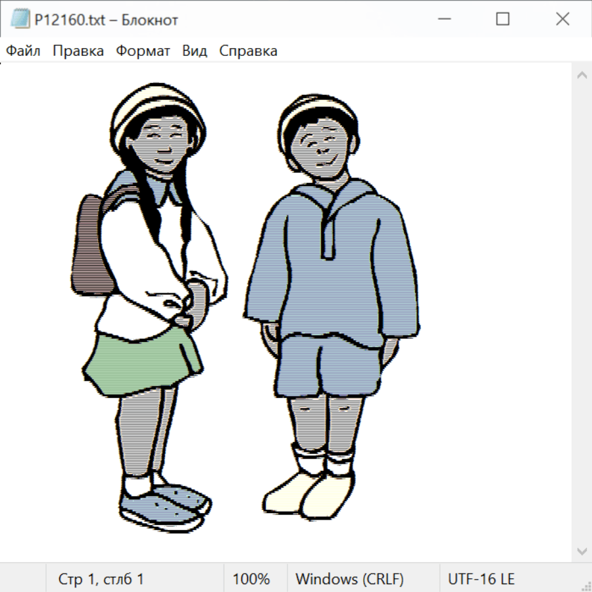This screenshot has height=592, width=592.
Task: Open the Формат menu
Action: (143, 51)
